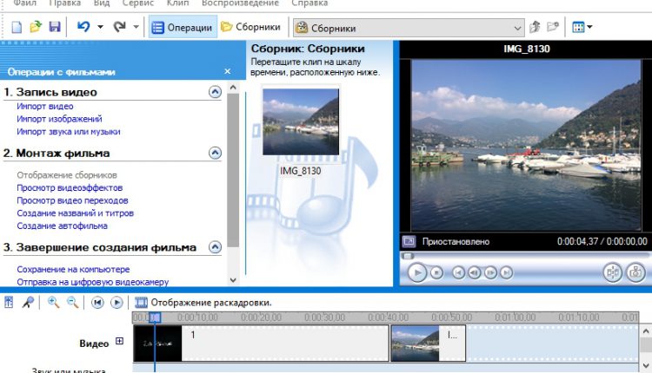Open redo history dropdown arrow

136,28
